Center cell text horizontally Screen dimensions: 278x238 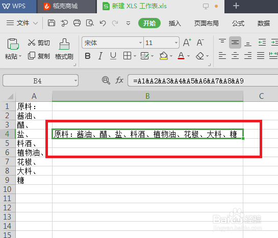point(235,56)
